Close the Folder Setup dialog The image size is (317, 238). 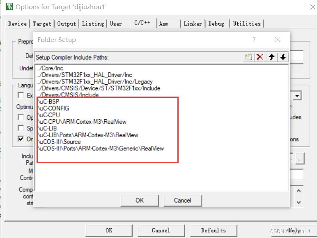coord(278,40)
